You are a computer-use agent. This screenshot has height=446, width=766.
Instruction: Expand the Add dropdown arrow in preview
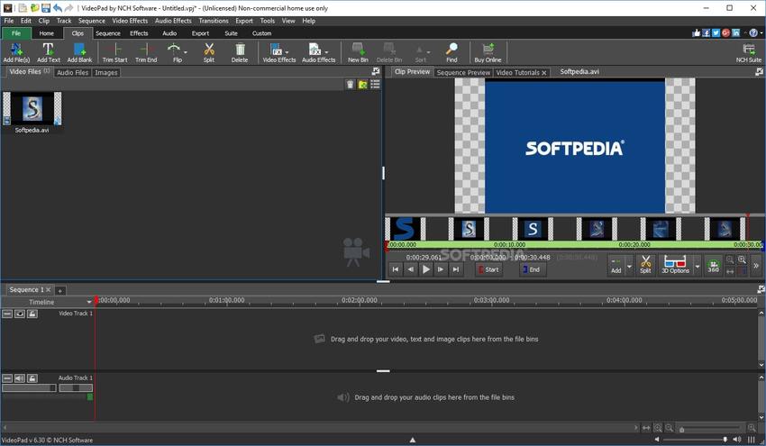[x=629, y=266]
